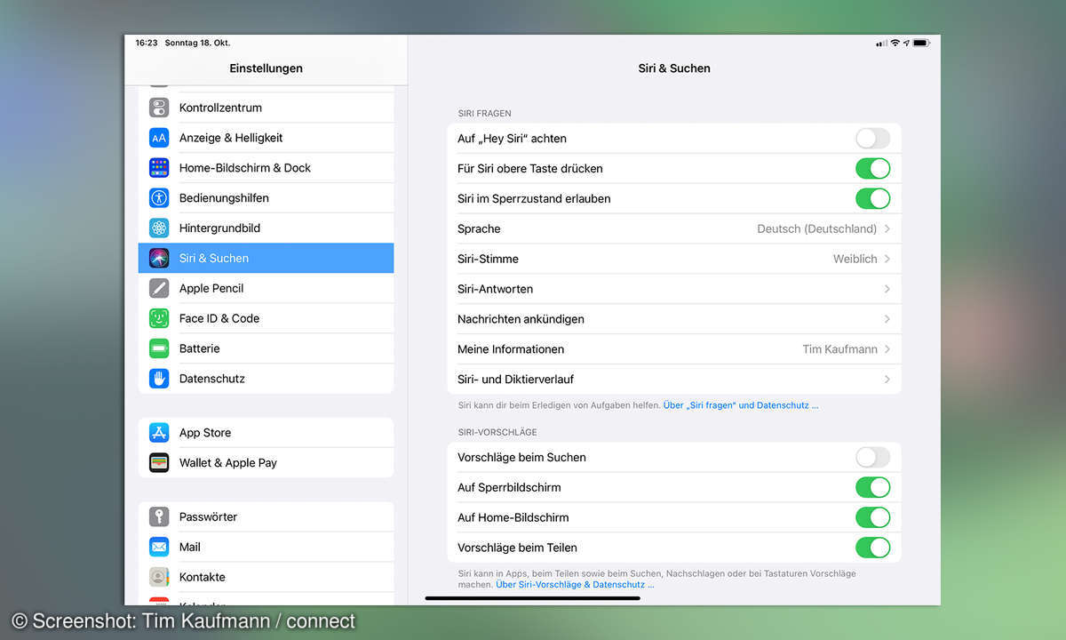Image resolution: width=1066 pixels, height=640 pixels.
Task: Click the home indicator bar at bottom
Action: click(x=533, y=598)
